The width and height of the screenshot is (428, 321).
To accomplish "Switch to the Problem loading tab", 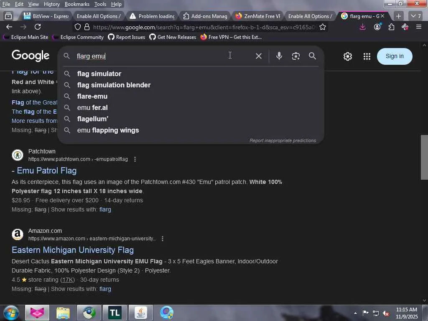I will pyautogui.click(x=152, y=16).
